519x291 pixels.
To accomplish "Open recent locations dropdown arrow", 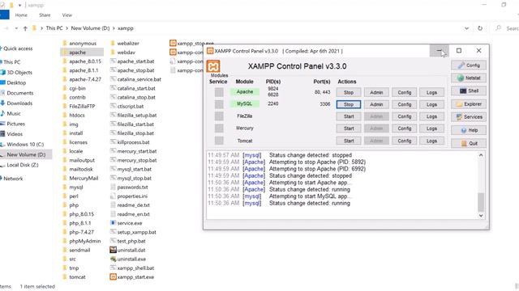I will (x=16, y=28).
